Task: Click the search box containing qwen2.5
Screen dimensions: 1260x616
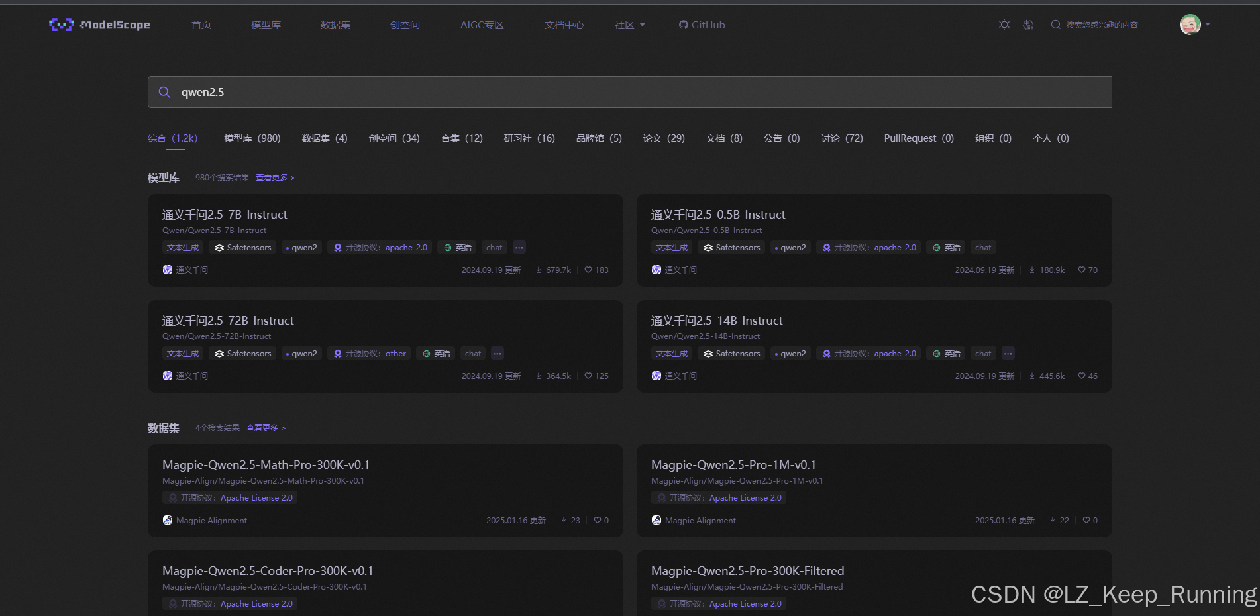Action: point(629,92)
